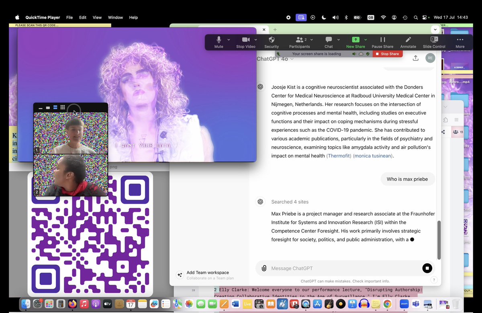This screenshot has height=313, width=482.
Task: Open the QuickTime Player app menu
Action: click(43, 17)
